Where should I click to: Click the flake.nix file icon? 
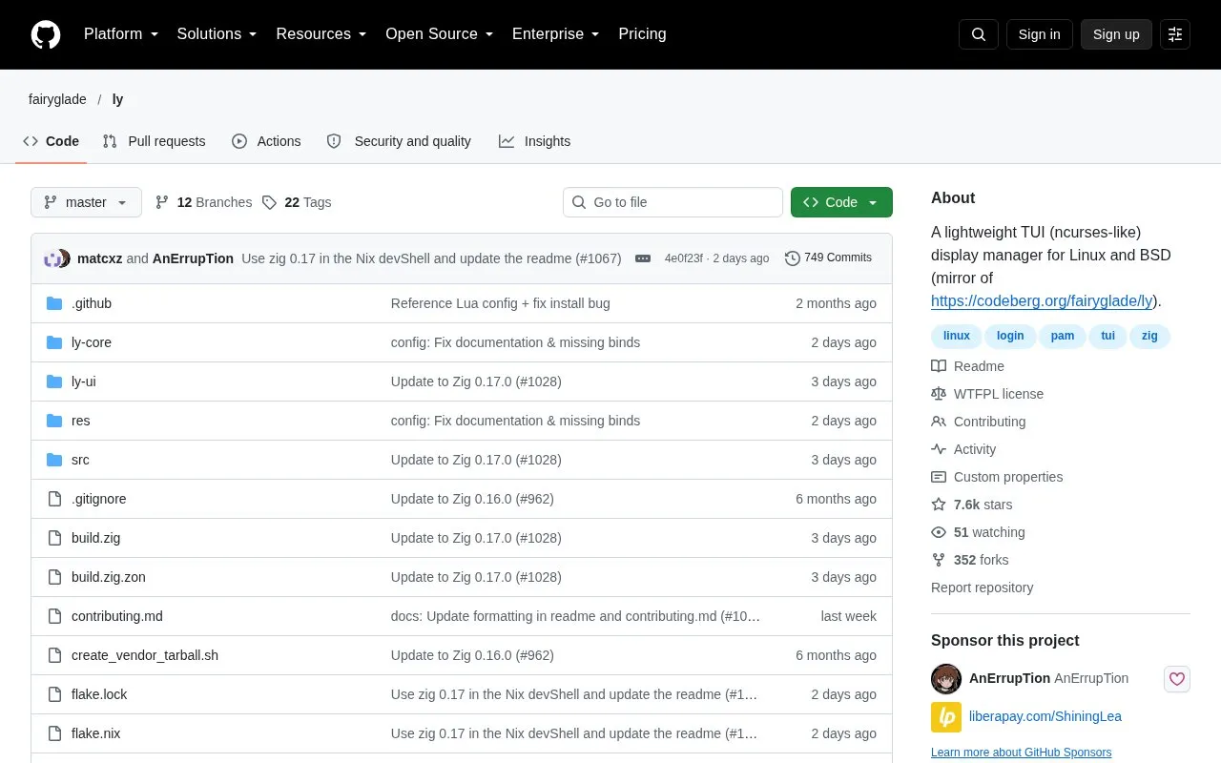coord(54,733)
